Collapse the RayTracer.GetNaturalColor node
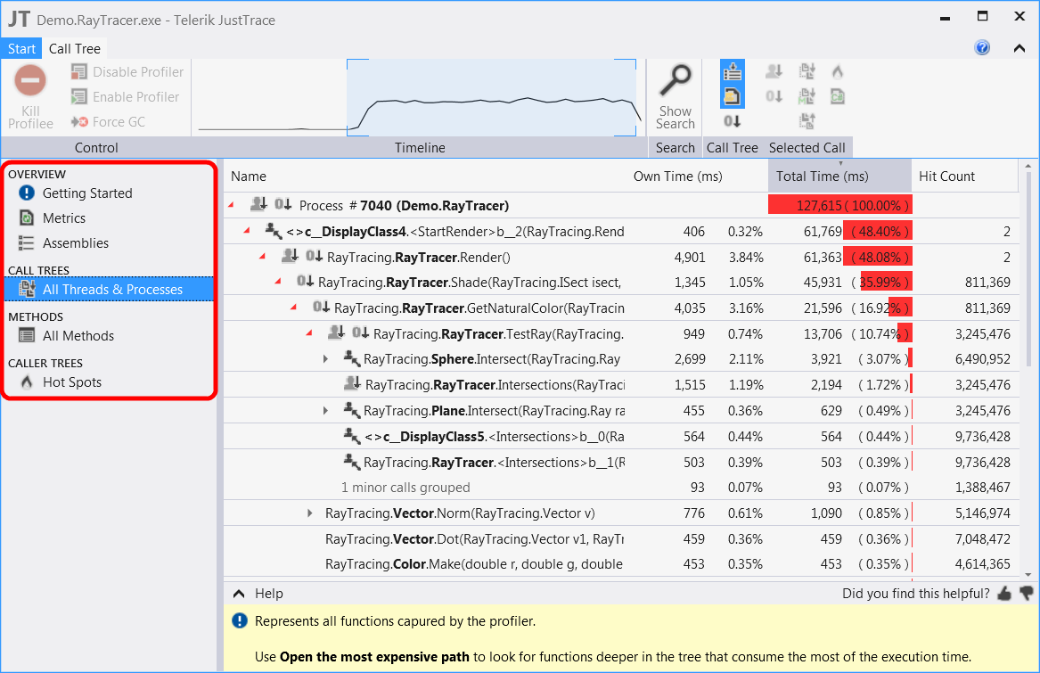The width and height of the screenshot is (1040, 673). tap(294, 308)
